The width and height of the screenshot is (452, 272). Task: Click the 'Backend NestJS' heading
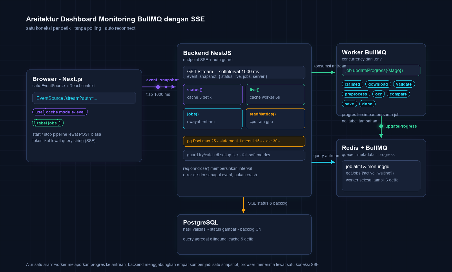coord(207,53)
